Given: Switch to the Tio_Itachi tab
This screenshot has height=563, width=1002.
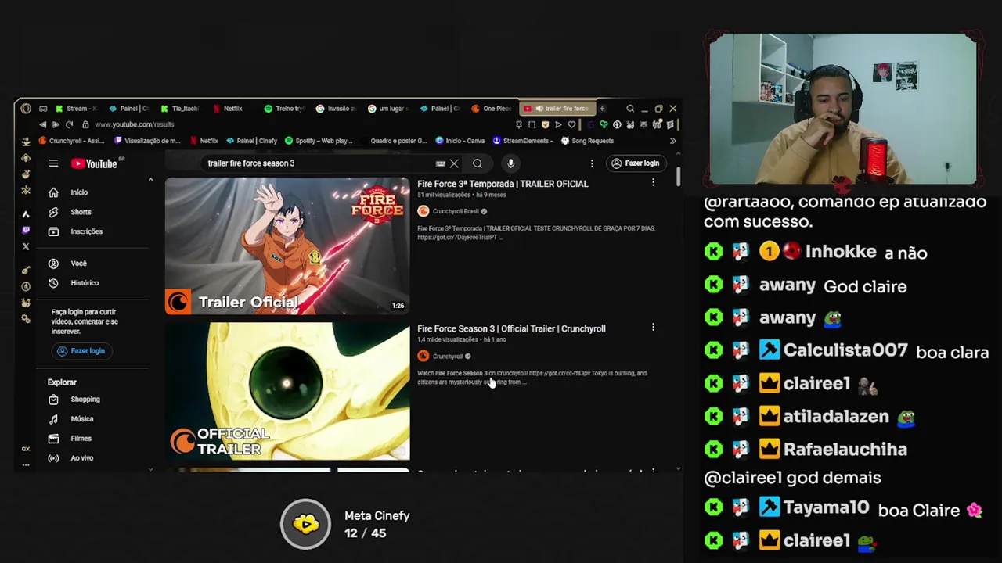Looking at the screenshot, I should point(181,109).
